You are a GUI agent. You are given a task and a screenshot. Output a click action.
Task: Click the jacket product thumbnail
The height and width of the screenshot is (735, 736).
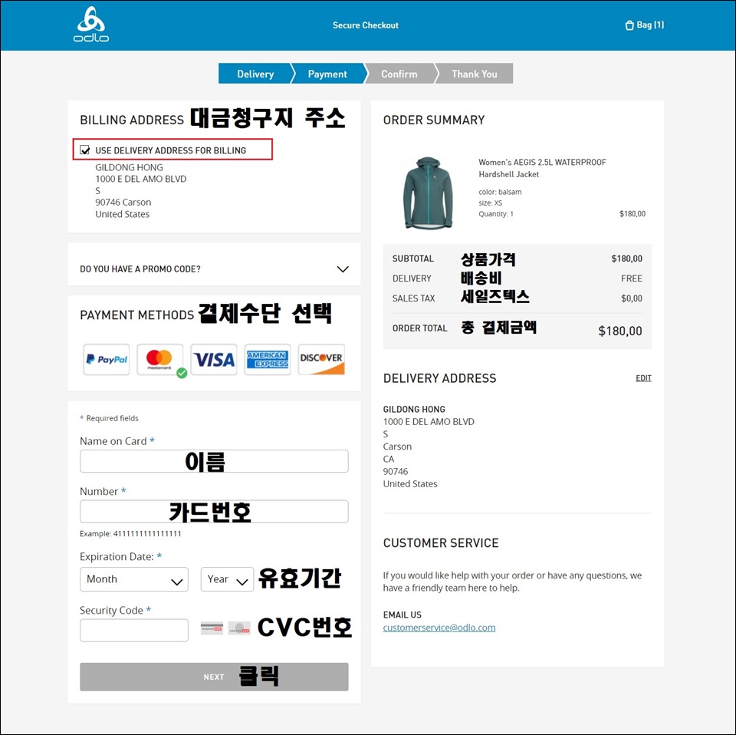click(x=429, y=193)
